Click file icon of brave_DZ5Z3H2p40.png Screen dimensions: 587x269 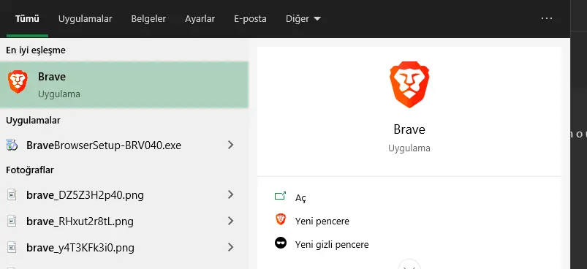pyautogui.click(x=12, y=195)
